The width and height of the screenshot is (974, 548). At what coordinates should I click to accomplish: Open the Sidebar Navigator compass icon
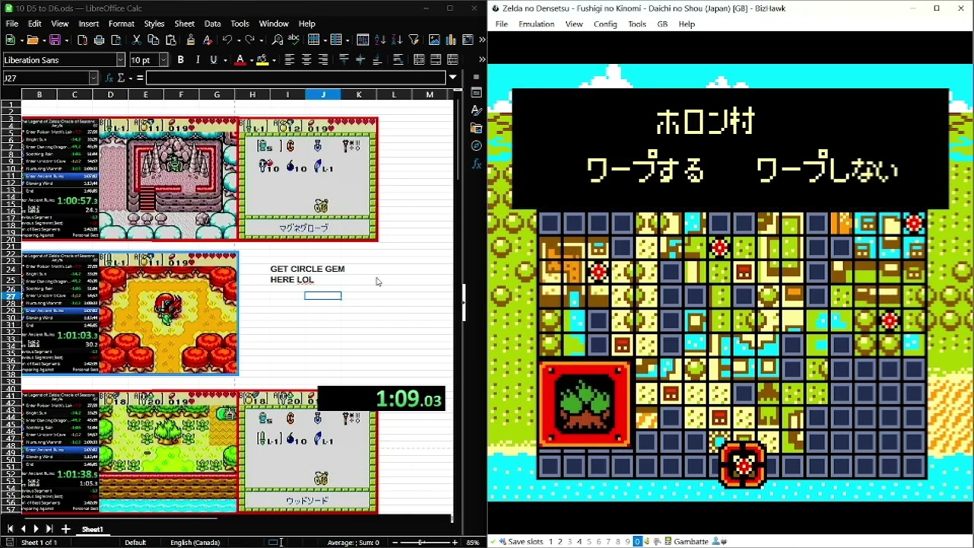coord(476,145)
